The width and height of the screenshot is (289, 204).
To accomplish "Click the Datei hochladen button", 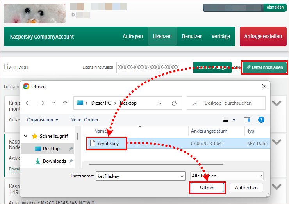I will (264, 67).
